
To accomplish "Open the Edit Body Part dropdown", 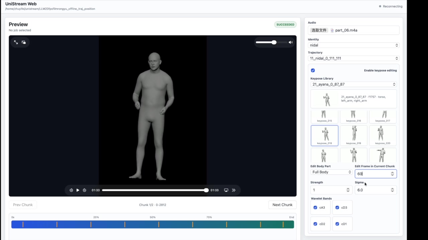I will (x=331, y=172).
